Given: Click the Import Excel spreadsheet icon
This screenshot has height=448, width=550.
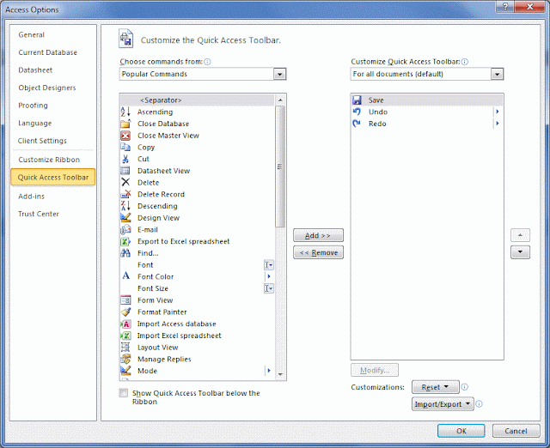Looking at the screenshot, I should coord(125,336).
